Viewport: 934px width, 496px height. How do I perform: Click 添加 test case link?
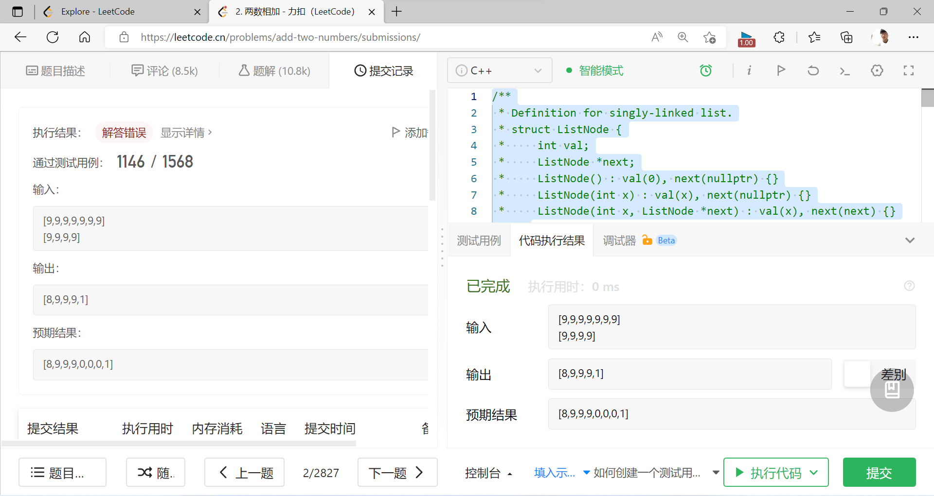pos(410,133)
